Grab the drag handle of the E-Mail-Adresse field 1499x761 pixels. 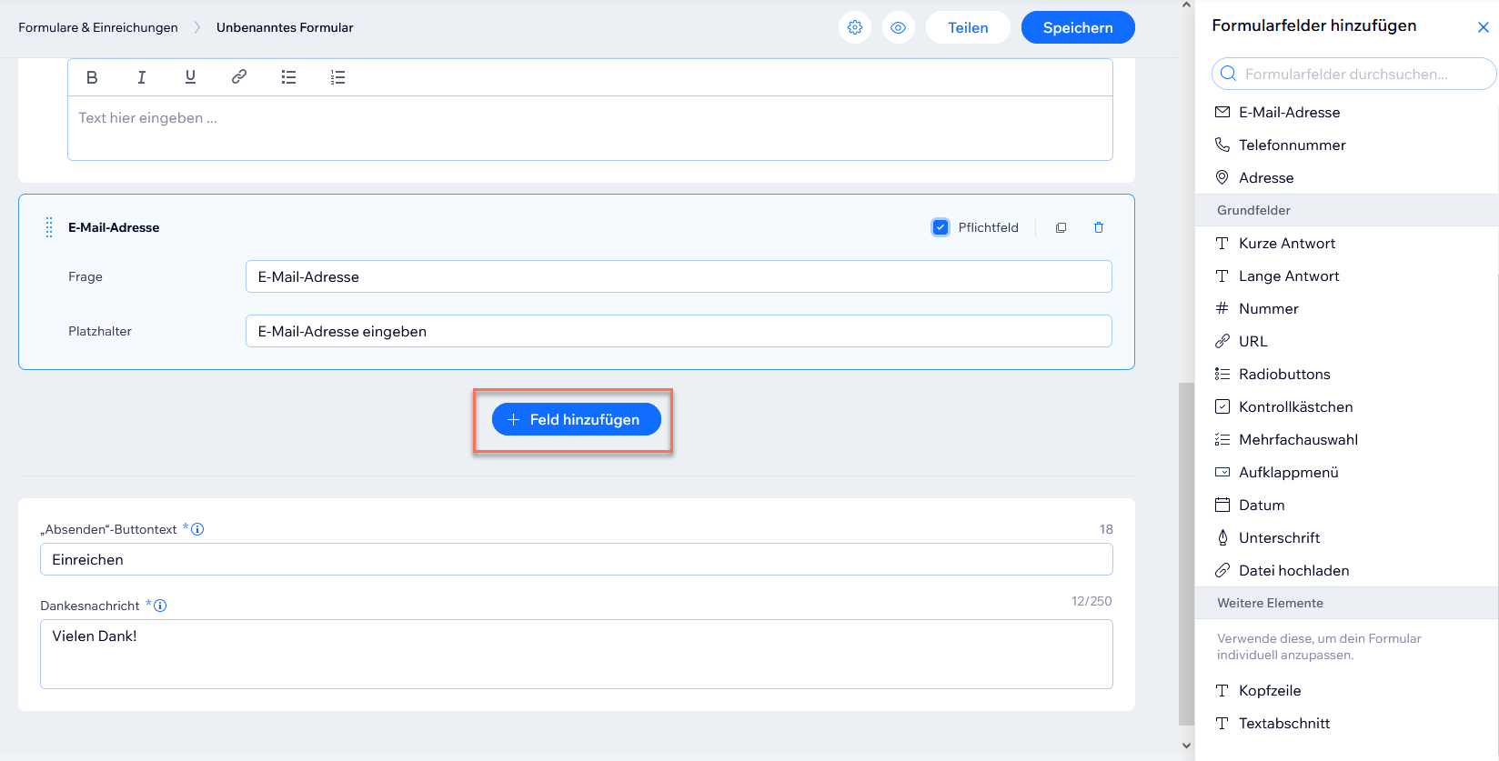49,227
